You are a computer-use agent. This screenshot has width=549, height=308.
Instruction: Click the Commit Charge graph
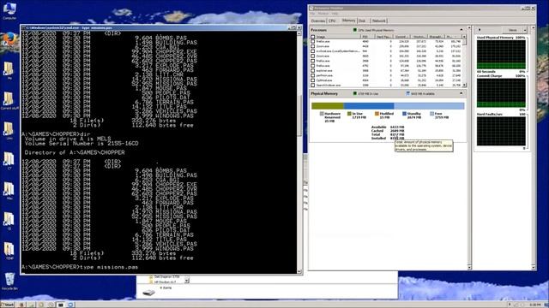(501, 92)
